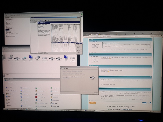The image size is (163, 122).
Task: Click back button in All Control Panel Items
Action: pyautogui.click(x=5, y=80)
